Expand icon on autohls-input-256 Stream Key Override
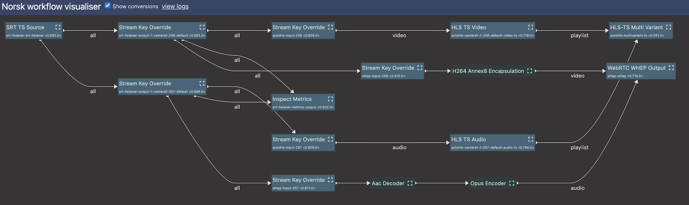Image resolution: width=689 pixels, height=205 pixels. pos(330,27)
